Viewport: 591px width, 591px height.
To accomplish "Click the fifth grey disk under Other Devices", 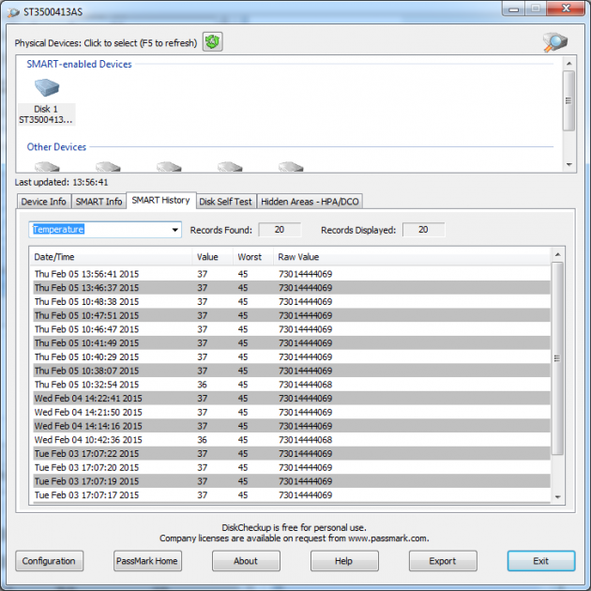I will (291, 167).
